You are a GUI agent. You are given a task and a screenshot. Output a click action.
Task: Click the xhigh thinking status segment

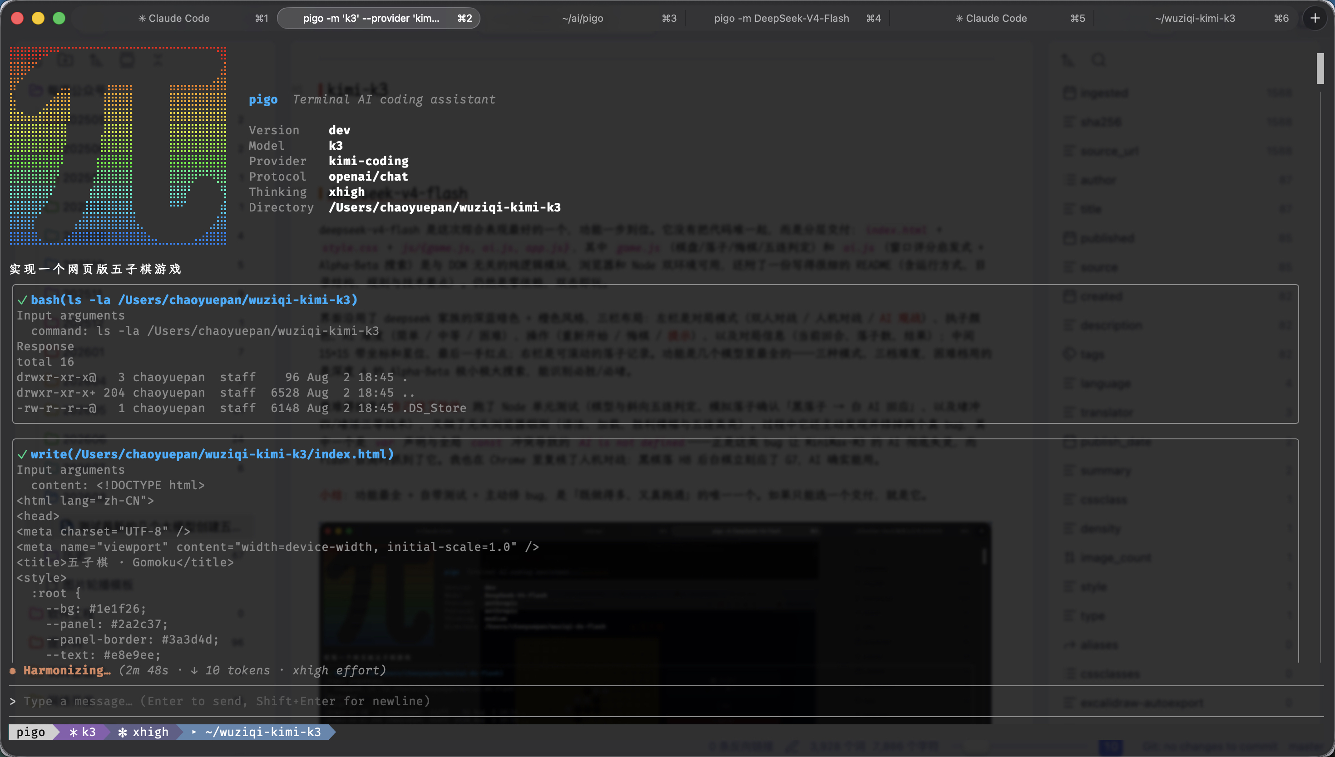(143, 732)
